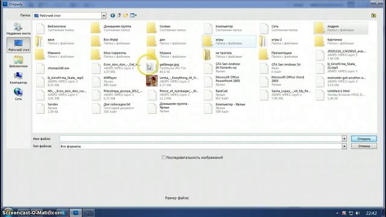Select the Андрея folder
Viewport: 386px width, 217px height.
pyautogui.click(x=340, y=28)
